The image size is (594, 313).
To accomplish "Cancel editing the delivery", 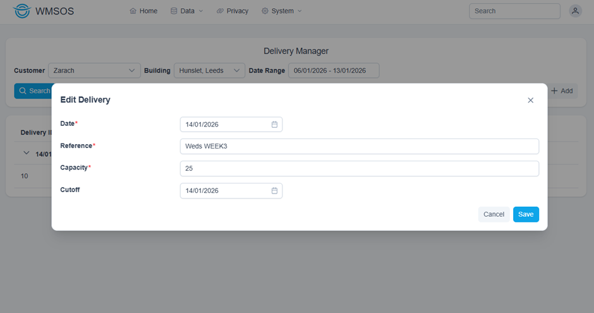I will (x=494, y=214).
